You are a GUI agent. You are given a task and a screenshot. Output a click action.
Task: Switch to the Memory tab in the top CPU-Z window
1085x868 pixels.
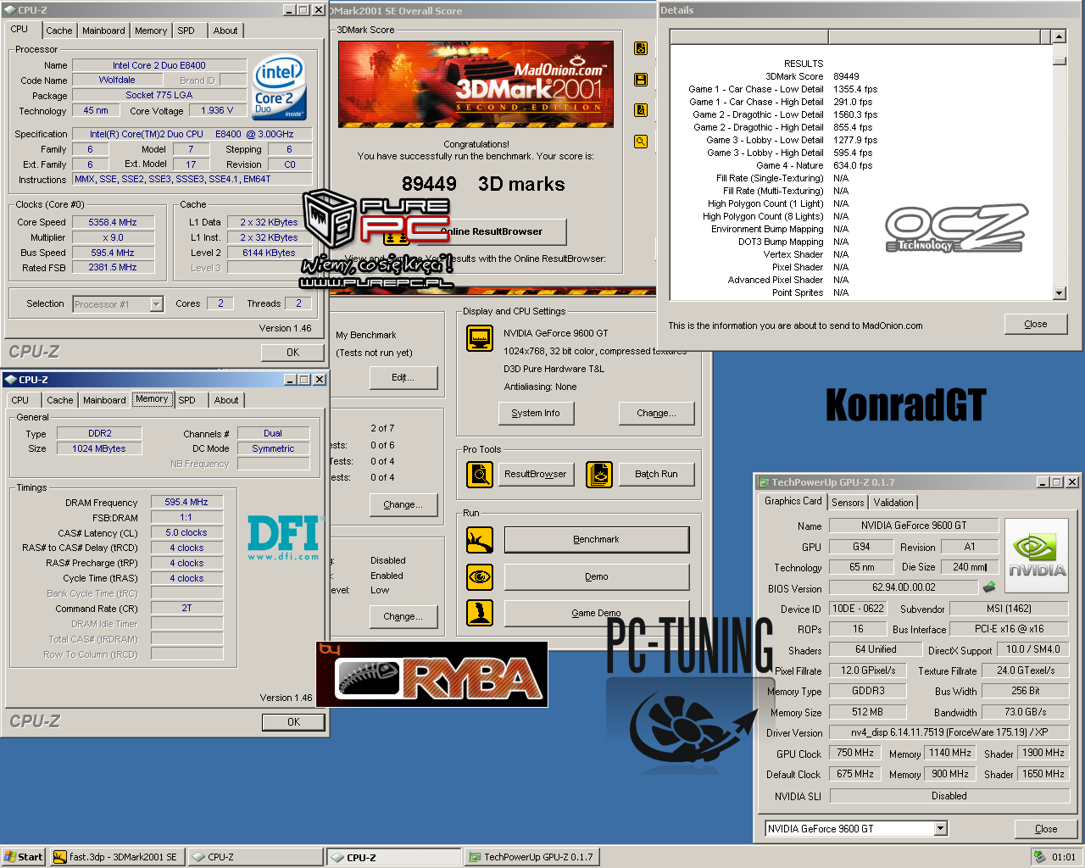coord(151,31)
